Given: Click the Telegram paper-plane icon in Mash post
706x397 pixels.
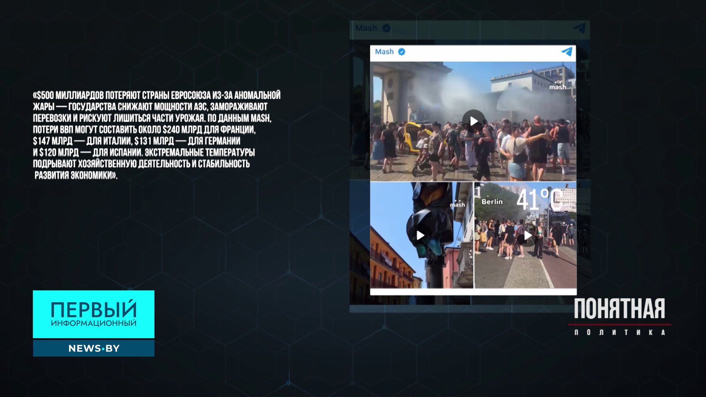Looking at the screenshot, I should [567, 51].
